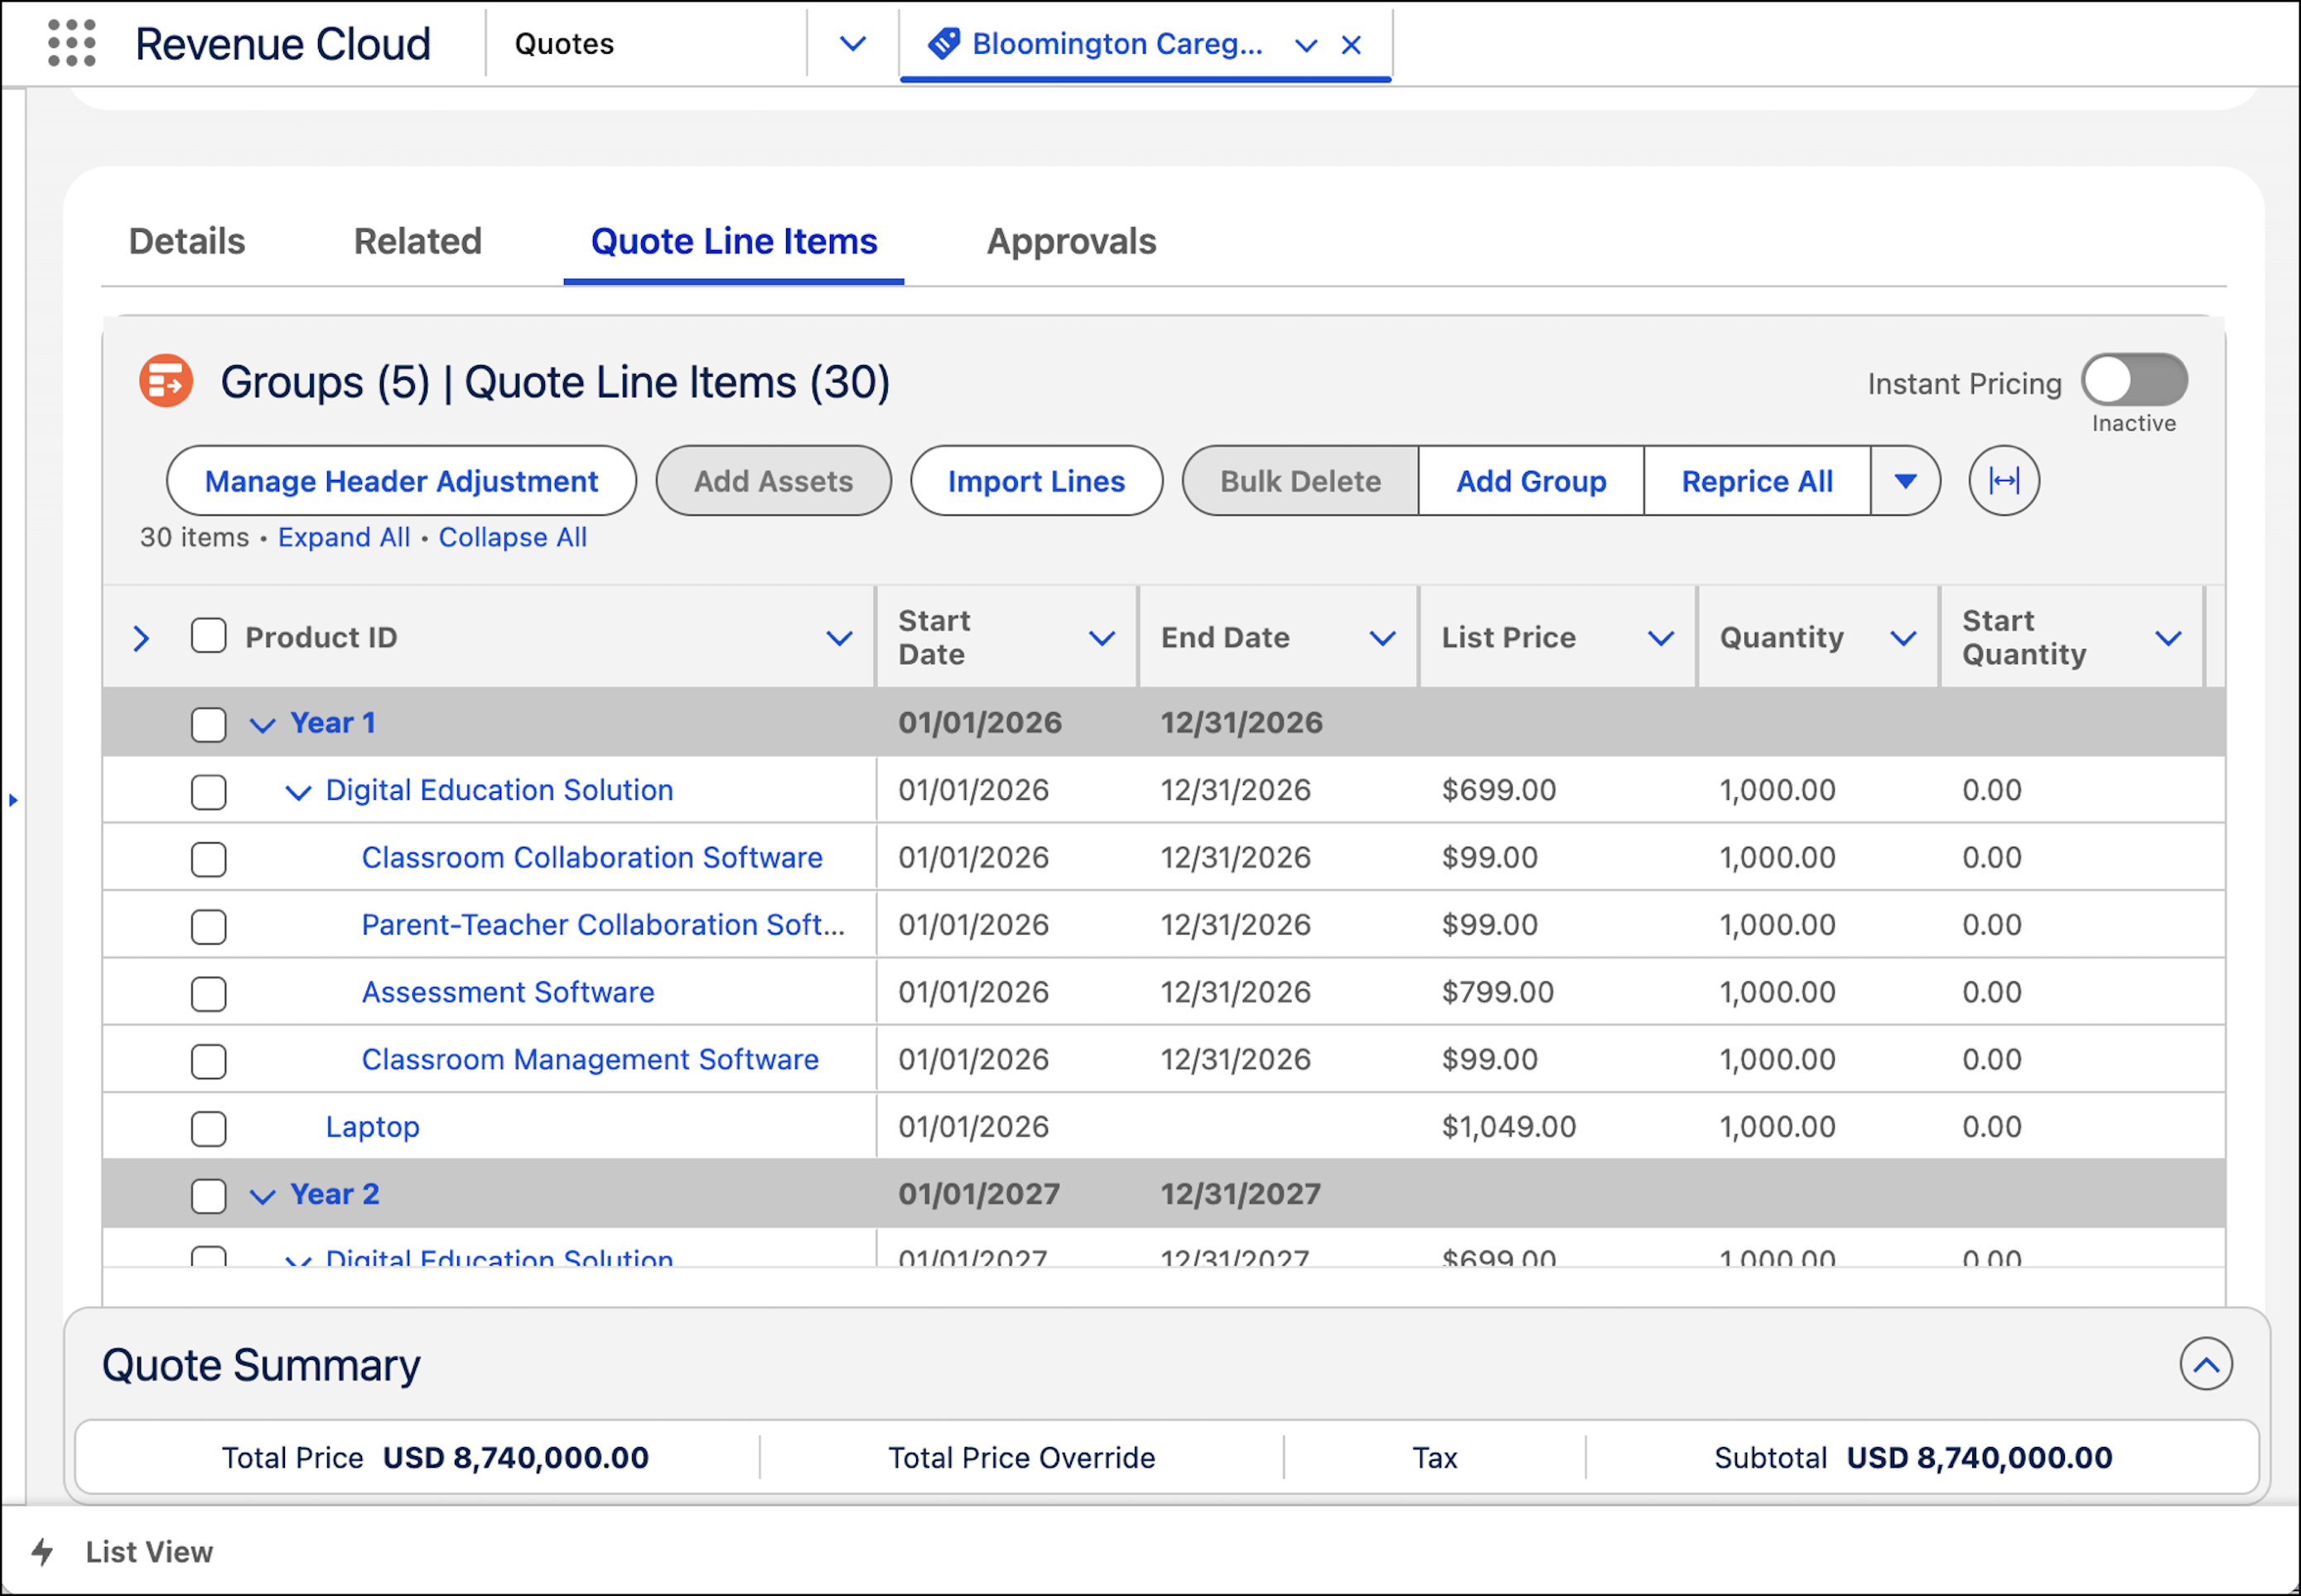Click the Import Lines button

[x=1036, y=481]
